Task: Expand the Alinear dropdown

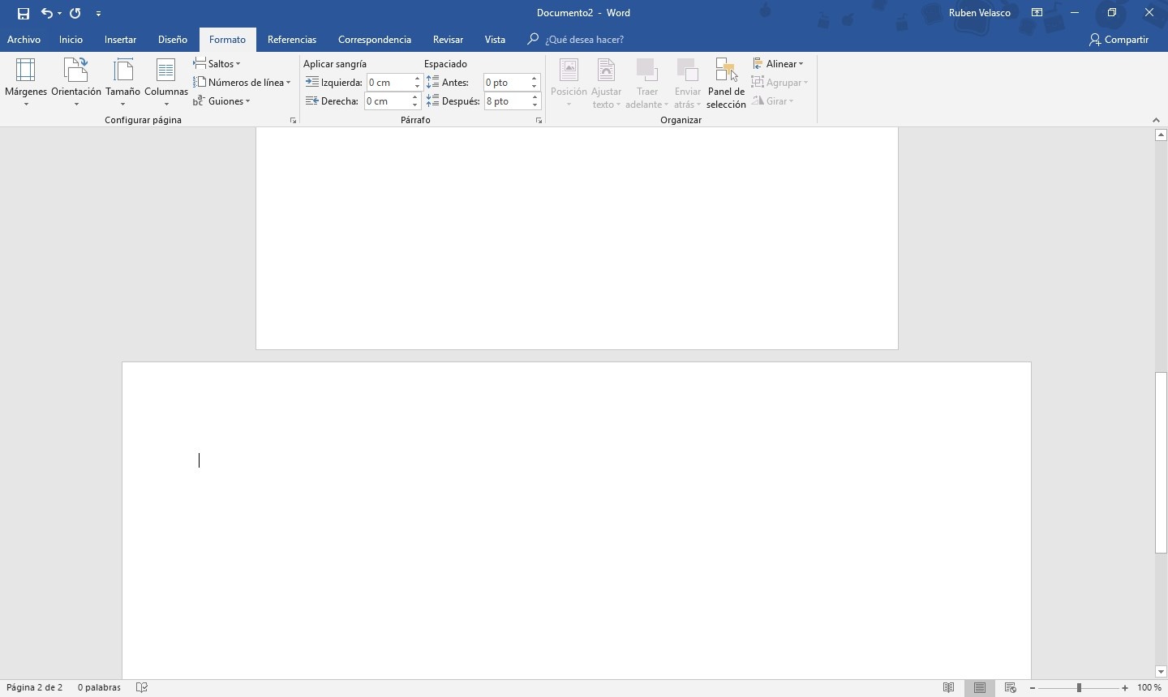Action: click(779, 63)
